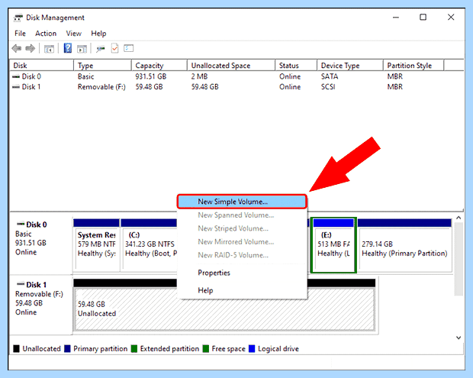473x378 pixels.
Task: Click the scroll down arrow in disk pane
Action: pos(459,338)
